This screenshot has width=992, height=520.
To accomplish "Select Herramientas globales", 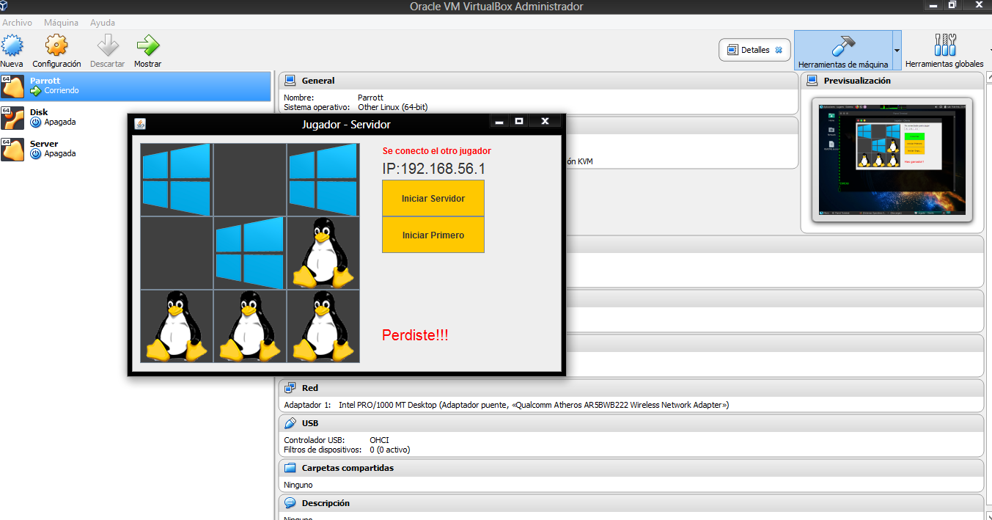I will point(944,50).
